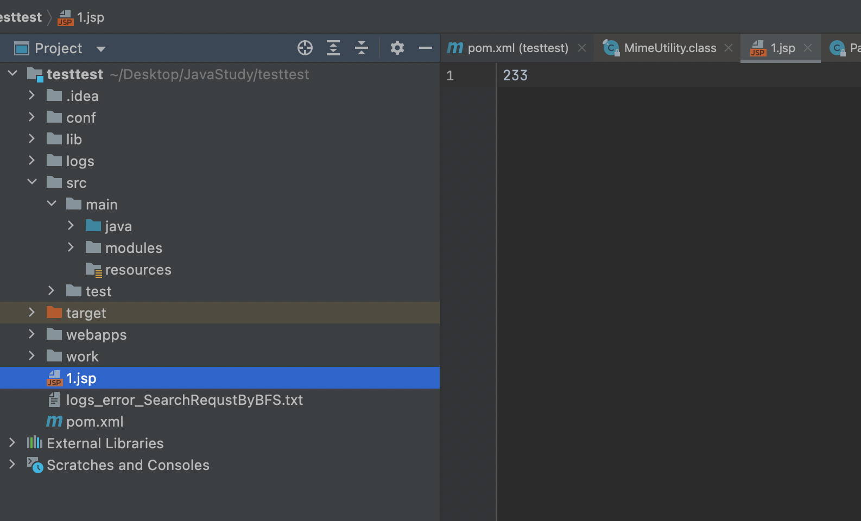The image size is (861, 521).
Task: Open Project panel settings gear
Action: tap(397, 48)
